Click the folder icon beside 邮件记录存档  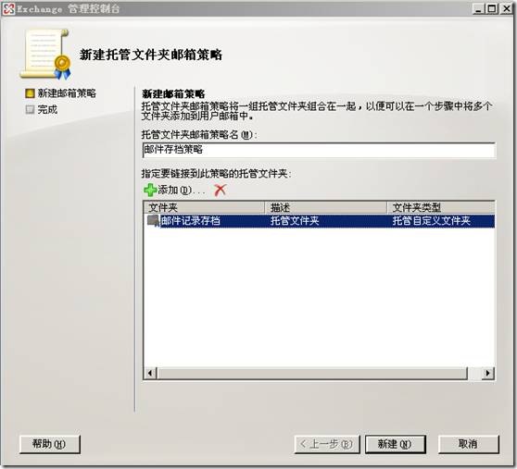click(153, 220)
